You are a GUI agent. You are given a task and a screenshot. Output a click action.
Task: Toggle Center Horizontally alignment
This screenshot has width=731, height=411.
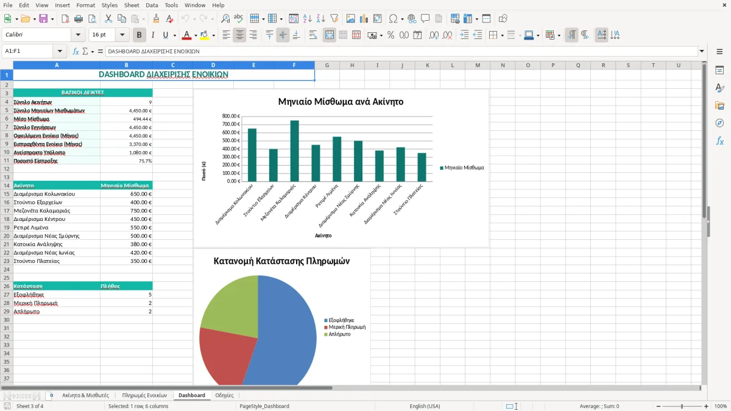(239, 35)
